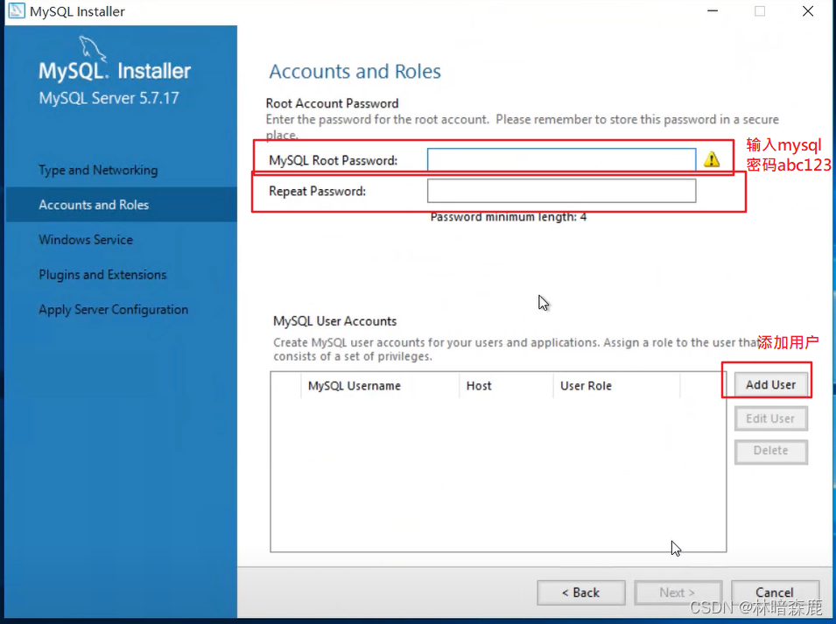Click the MySQL Installer title bar icon
The width and height of the screenshot is (836, 624).
[17, 11]
